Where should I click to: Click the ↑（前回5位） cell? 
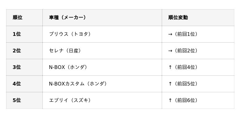[x=198, y=84]
